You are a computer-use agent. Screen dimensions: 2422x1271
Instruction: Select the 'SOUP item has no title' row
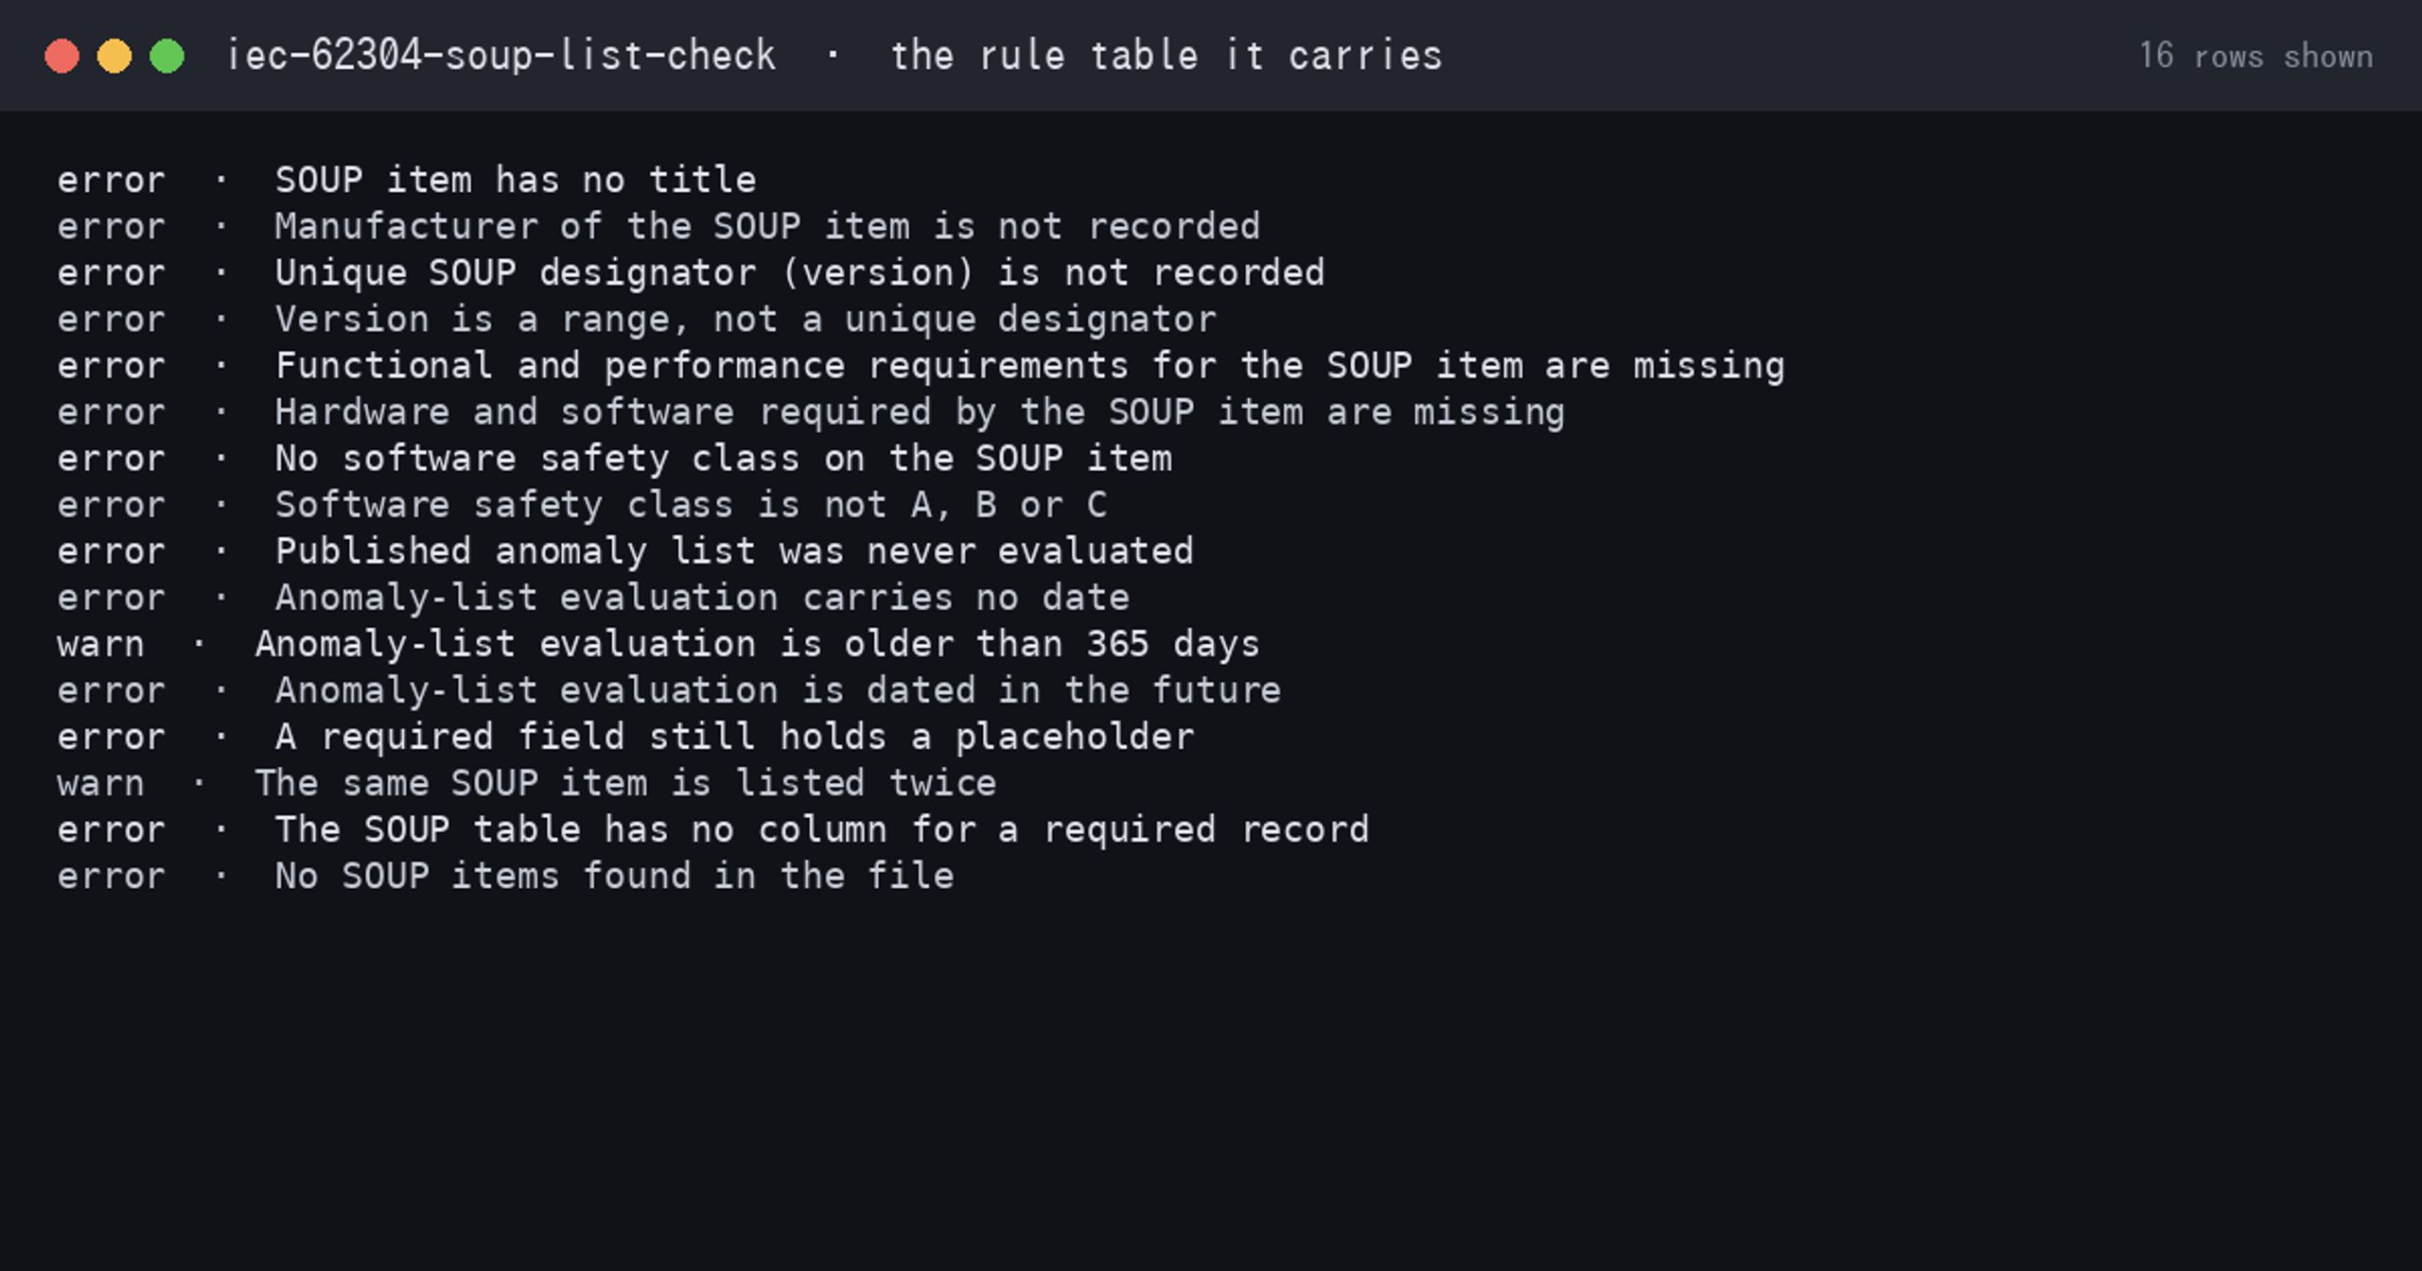tap(407, 180)
